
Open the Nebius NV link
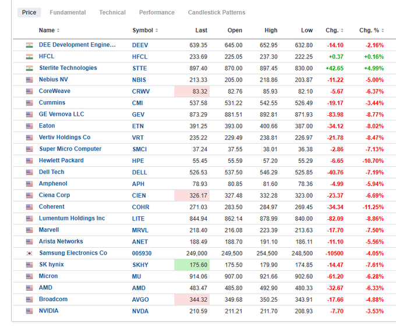coord(54,80)
